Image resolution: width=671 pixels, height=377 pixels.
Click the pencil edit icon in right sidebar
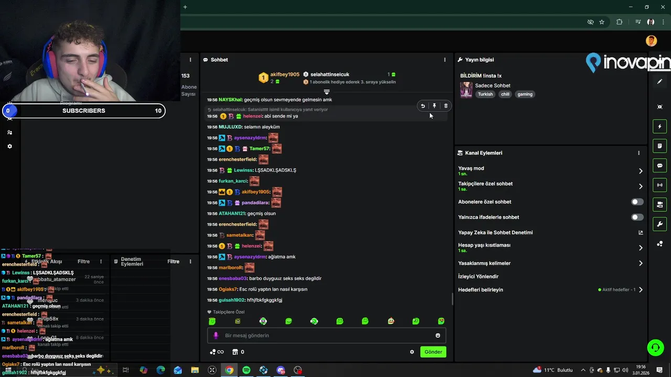659,82
